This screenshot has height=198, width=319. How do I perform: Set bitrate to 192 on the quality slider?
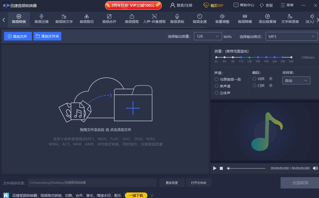coord(266,57)
